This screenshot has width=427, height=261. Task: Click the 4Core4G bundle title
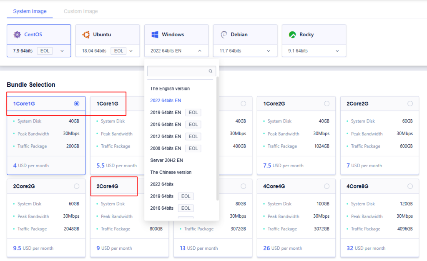coord(274,186)
